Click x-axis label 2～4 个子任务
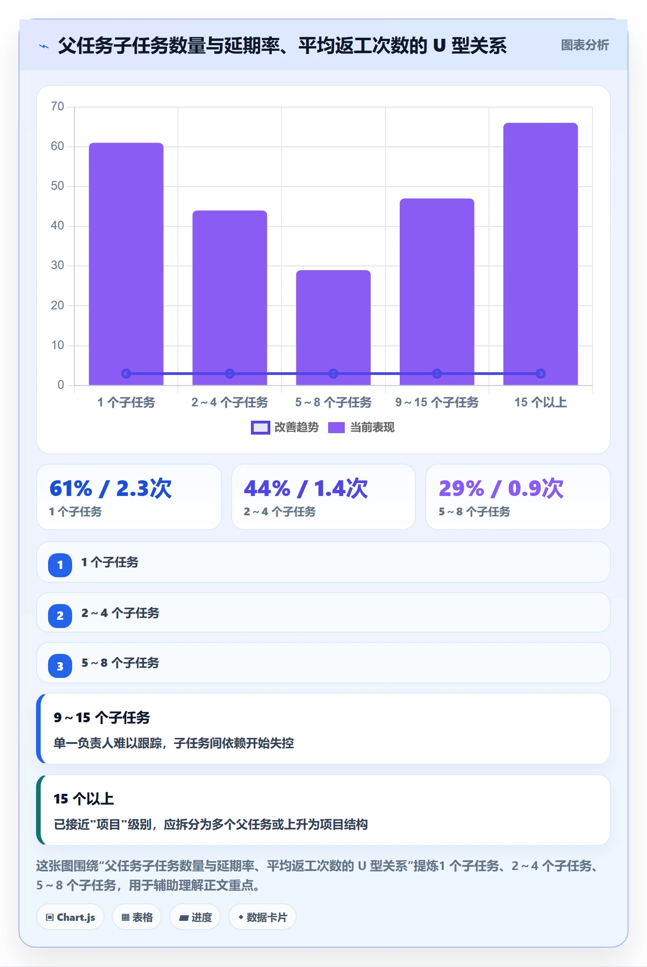 [x=230, y=402]
